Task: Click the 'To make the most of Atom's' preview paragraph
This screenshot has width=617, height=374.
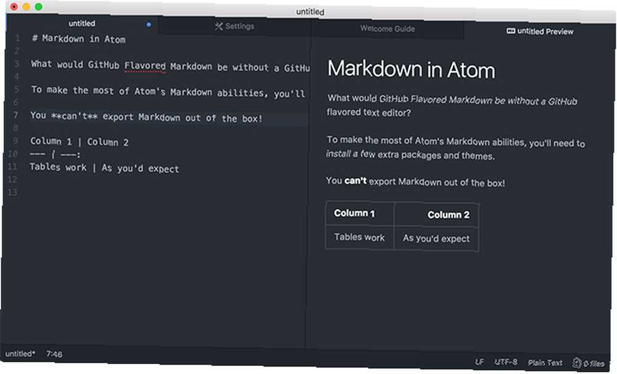Action: coord(455,148)
